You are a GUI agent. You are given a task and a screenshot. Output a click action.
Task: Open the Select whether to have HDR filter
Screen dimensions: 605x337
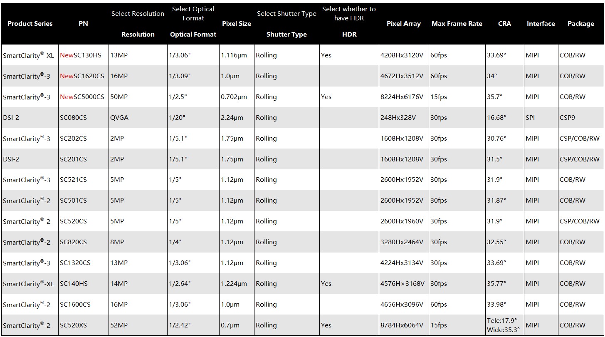click(349, 14)
